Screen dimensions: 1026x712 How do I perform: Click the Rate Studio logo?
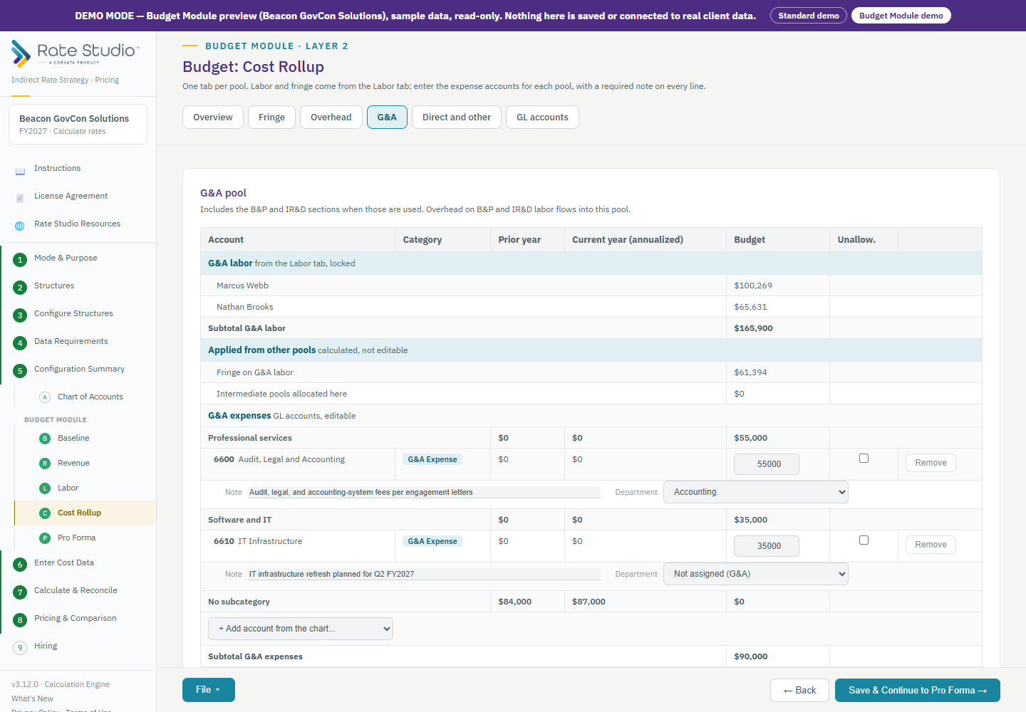(76, 53)
